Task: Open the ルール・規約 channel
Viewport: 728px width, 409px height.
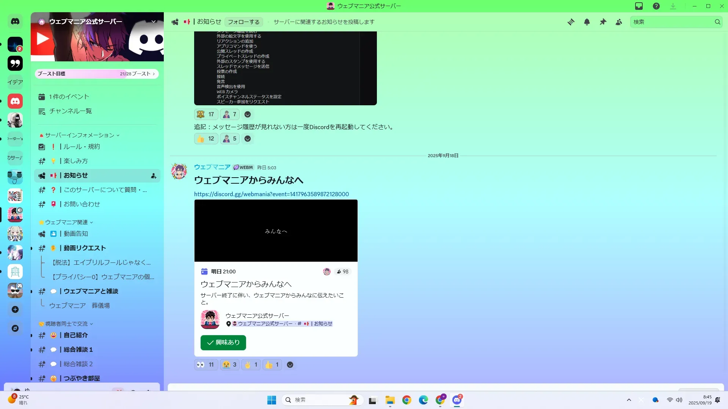Action: (82, 147)
